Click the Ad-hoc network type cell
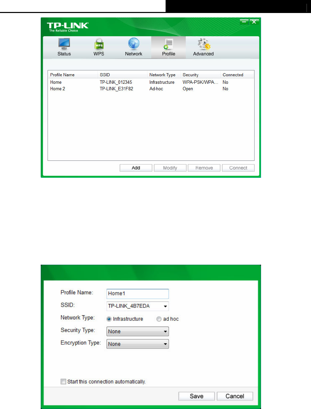Viewport: 311px width, 409px height. 156,89
